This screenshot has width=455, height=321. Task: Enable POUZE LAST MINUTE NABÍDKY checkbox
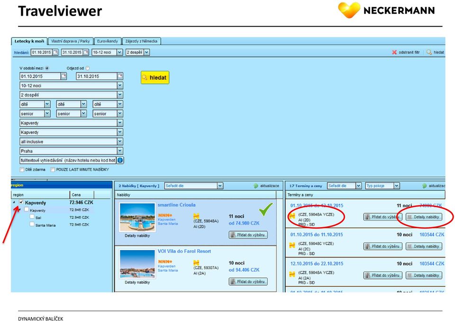tap(53, 169)
